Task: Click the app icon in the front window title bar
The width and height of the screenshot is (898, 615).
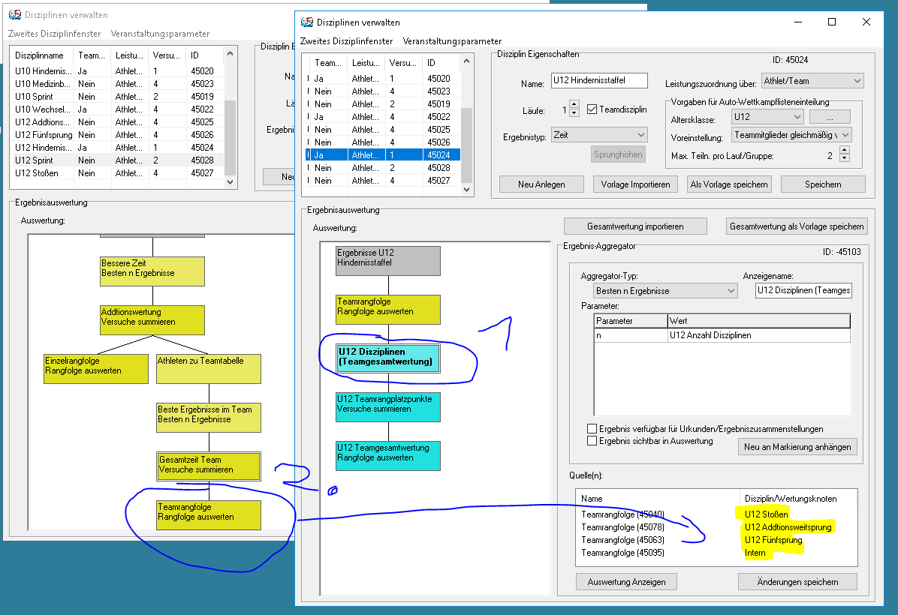Action: [x=307, y=22]
